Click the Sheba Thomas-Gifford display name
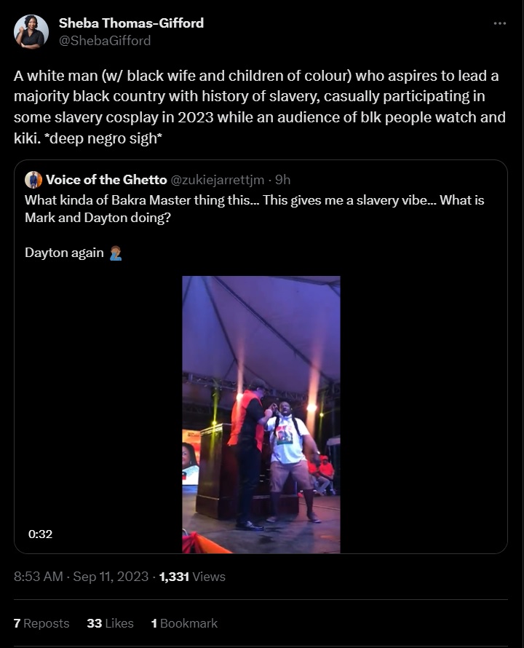 click(x=132, y=23)
